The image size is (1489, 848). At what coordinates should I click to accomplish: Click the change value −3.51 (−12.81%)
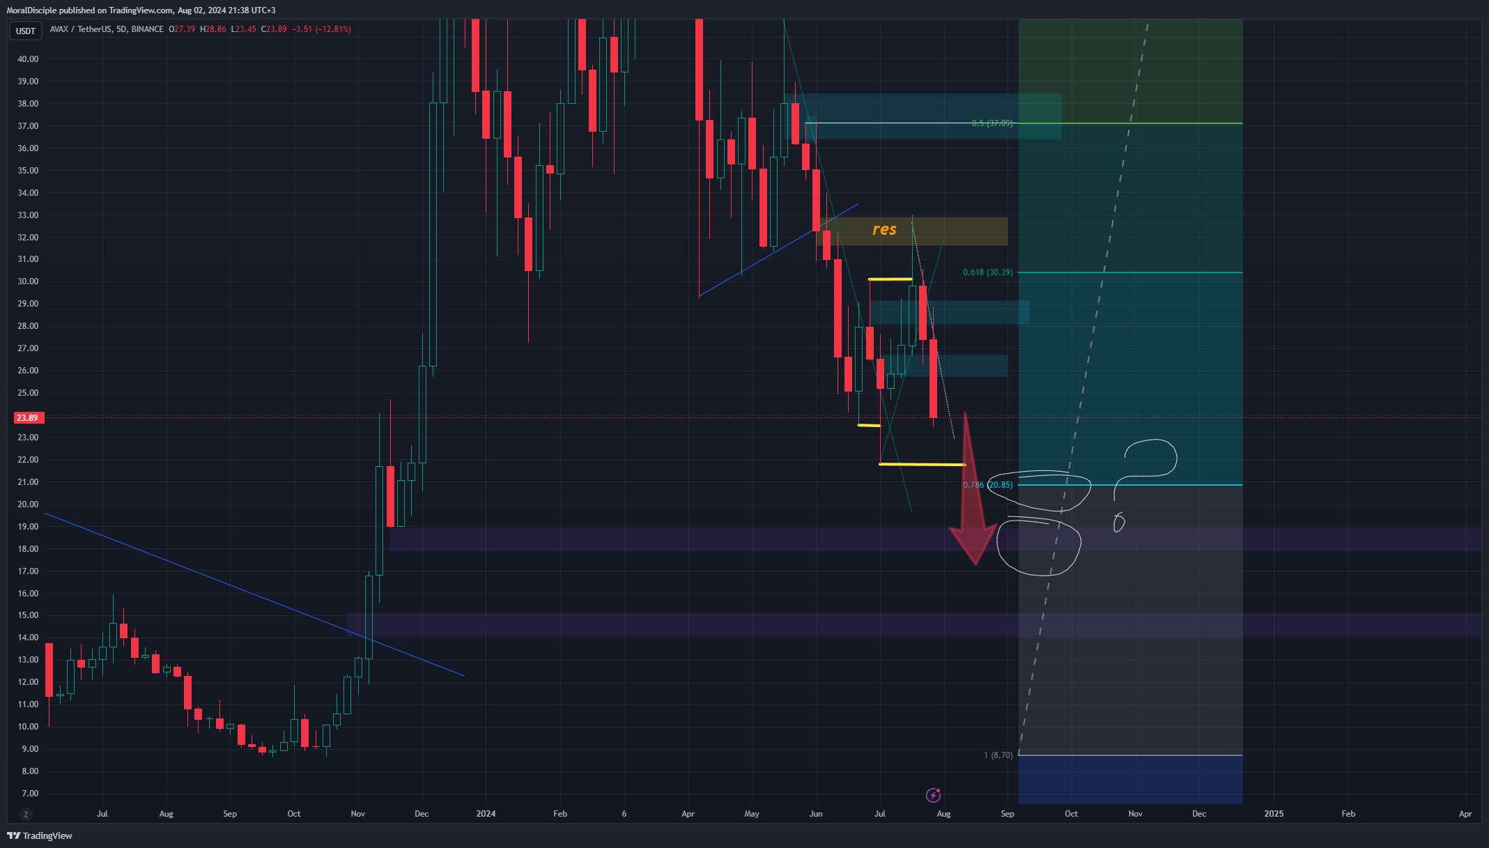tap(321, 29)
